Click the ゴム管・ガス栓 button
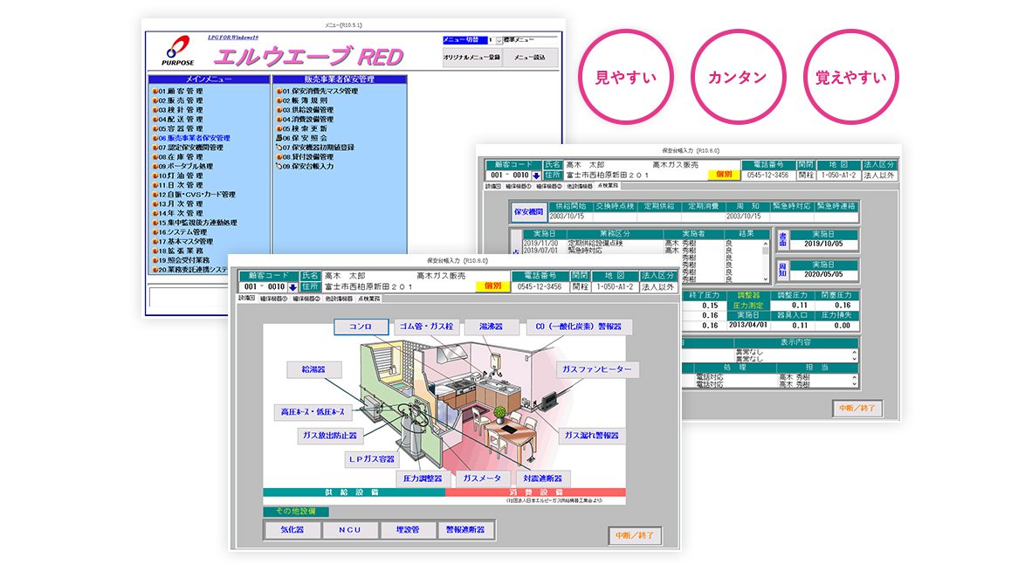The height and width of the screenshot is (585, 1025). click(x=426, y=327)
